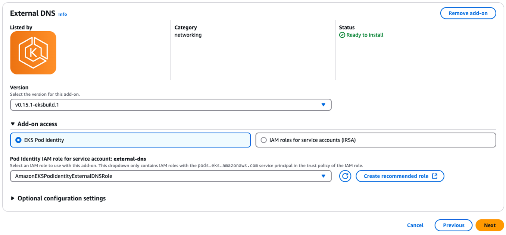
Task: Click the green Ready to install check icon
Action: [x=342, y=35]
